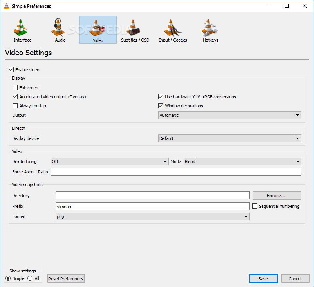Toggle Use hardware YUV->RGB conversions
The image size is (314, 287).
[x=161, y=97]
